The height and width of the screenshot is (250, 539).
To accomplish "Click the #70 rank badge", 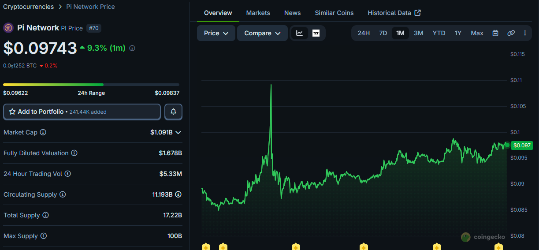I will tap(94, 28).
